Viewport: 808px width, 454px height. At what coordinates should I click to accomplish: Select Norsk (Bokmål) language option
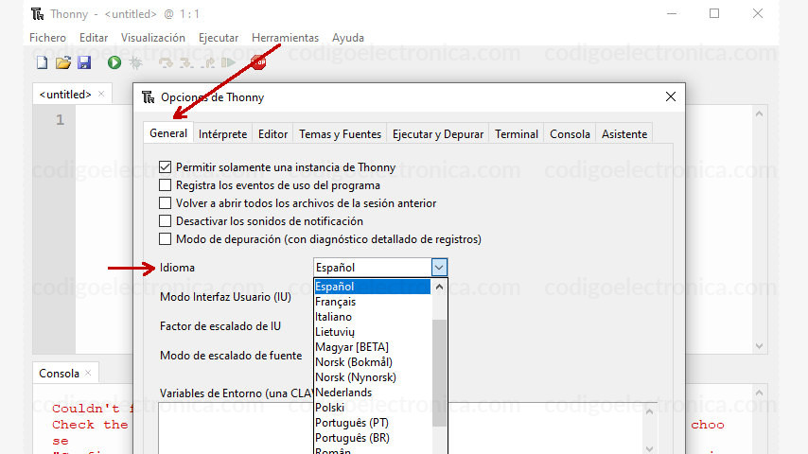(x=373, y=361)
